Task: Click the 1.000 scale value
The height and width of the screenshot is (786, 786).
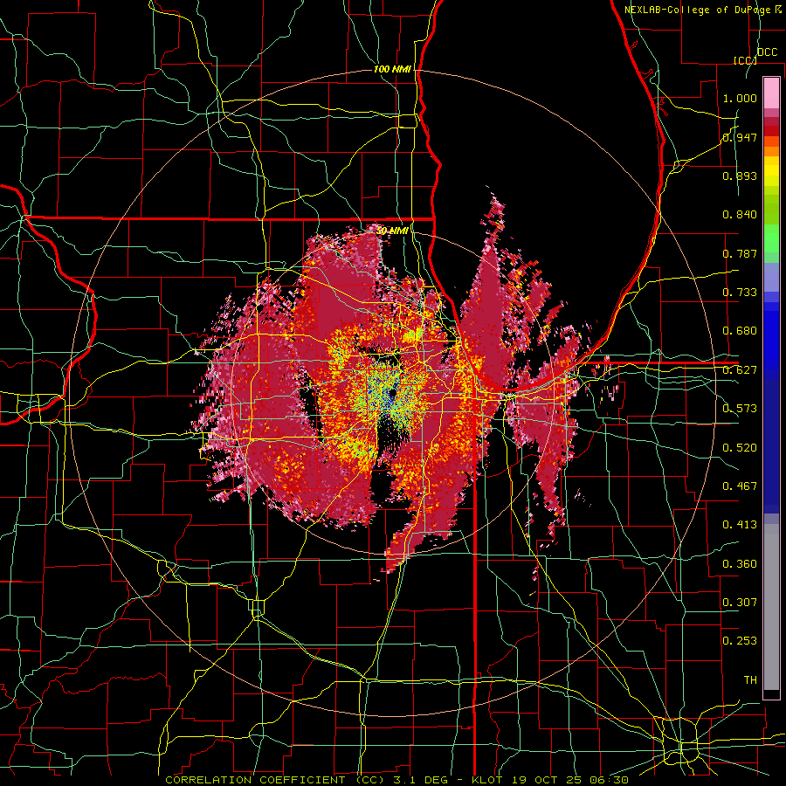Action: click(740, 98)
